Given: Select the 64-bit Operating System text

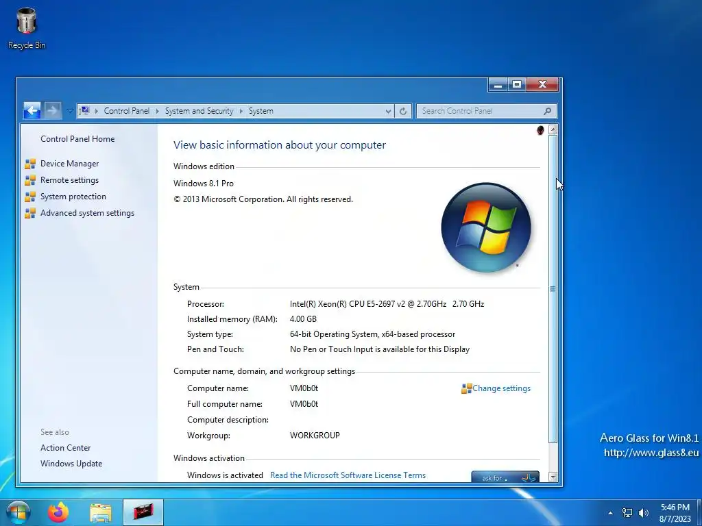Looking at the screenshot, I should [x=372, y=334].
